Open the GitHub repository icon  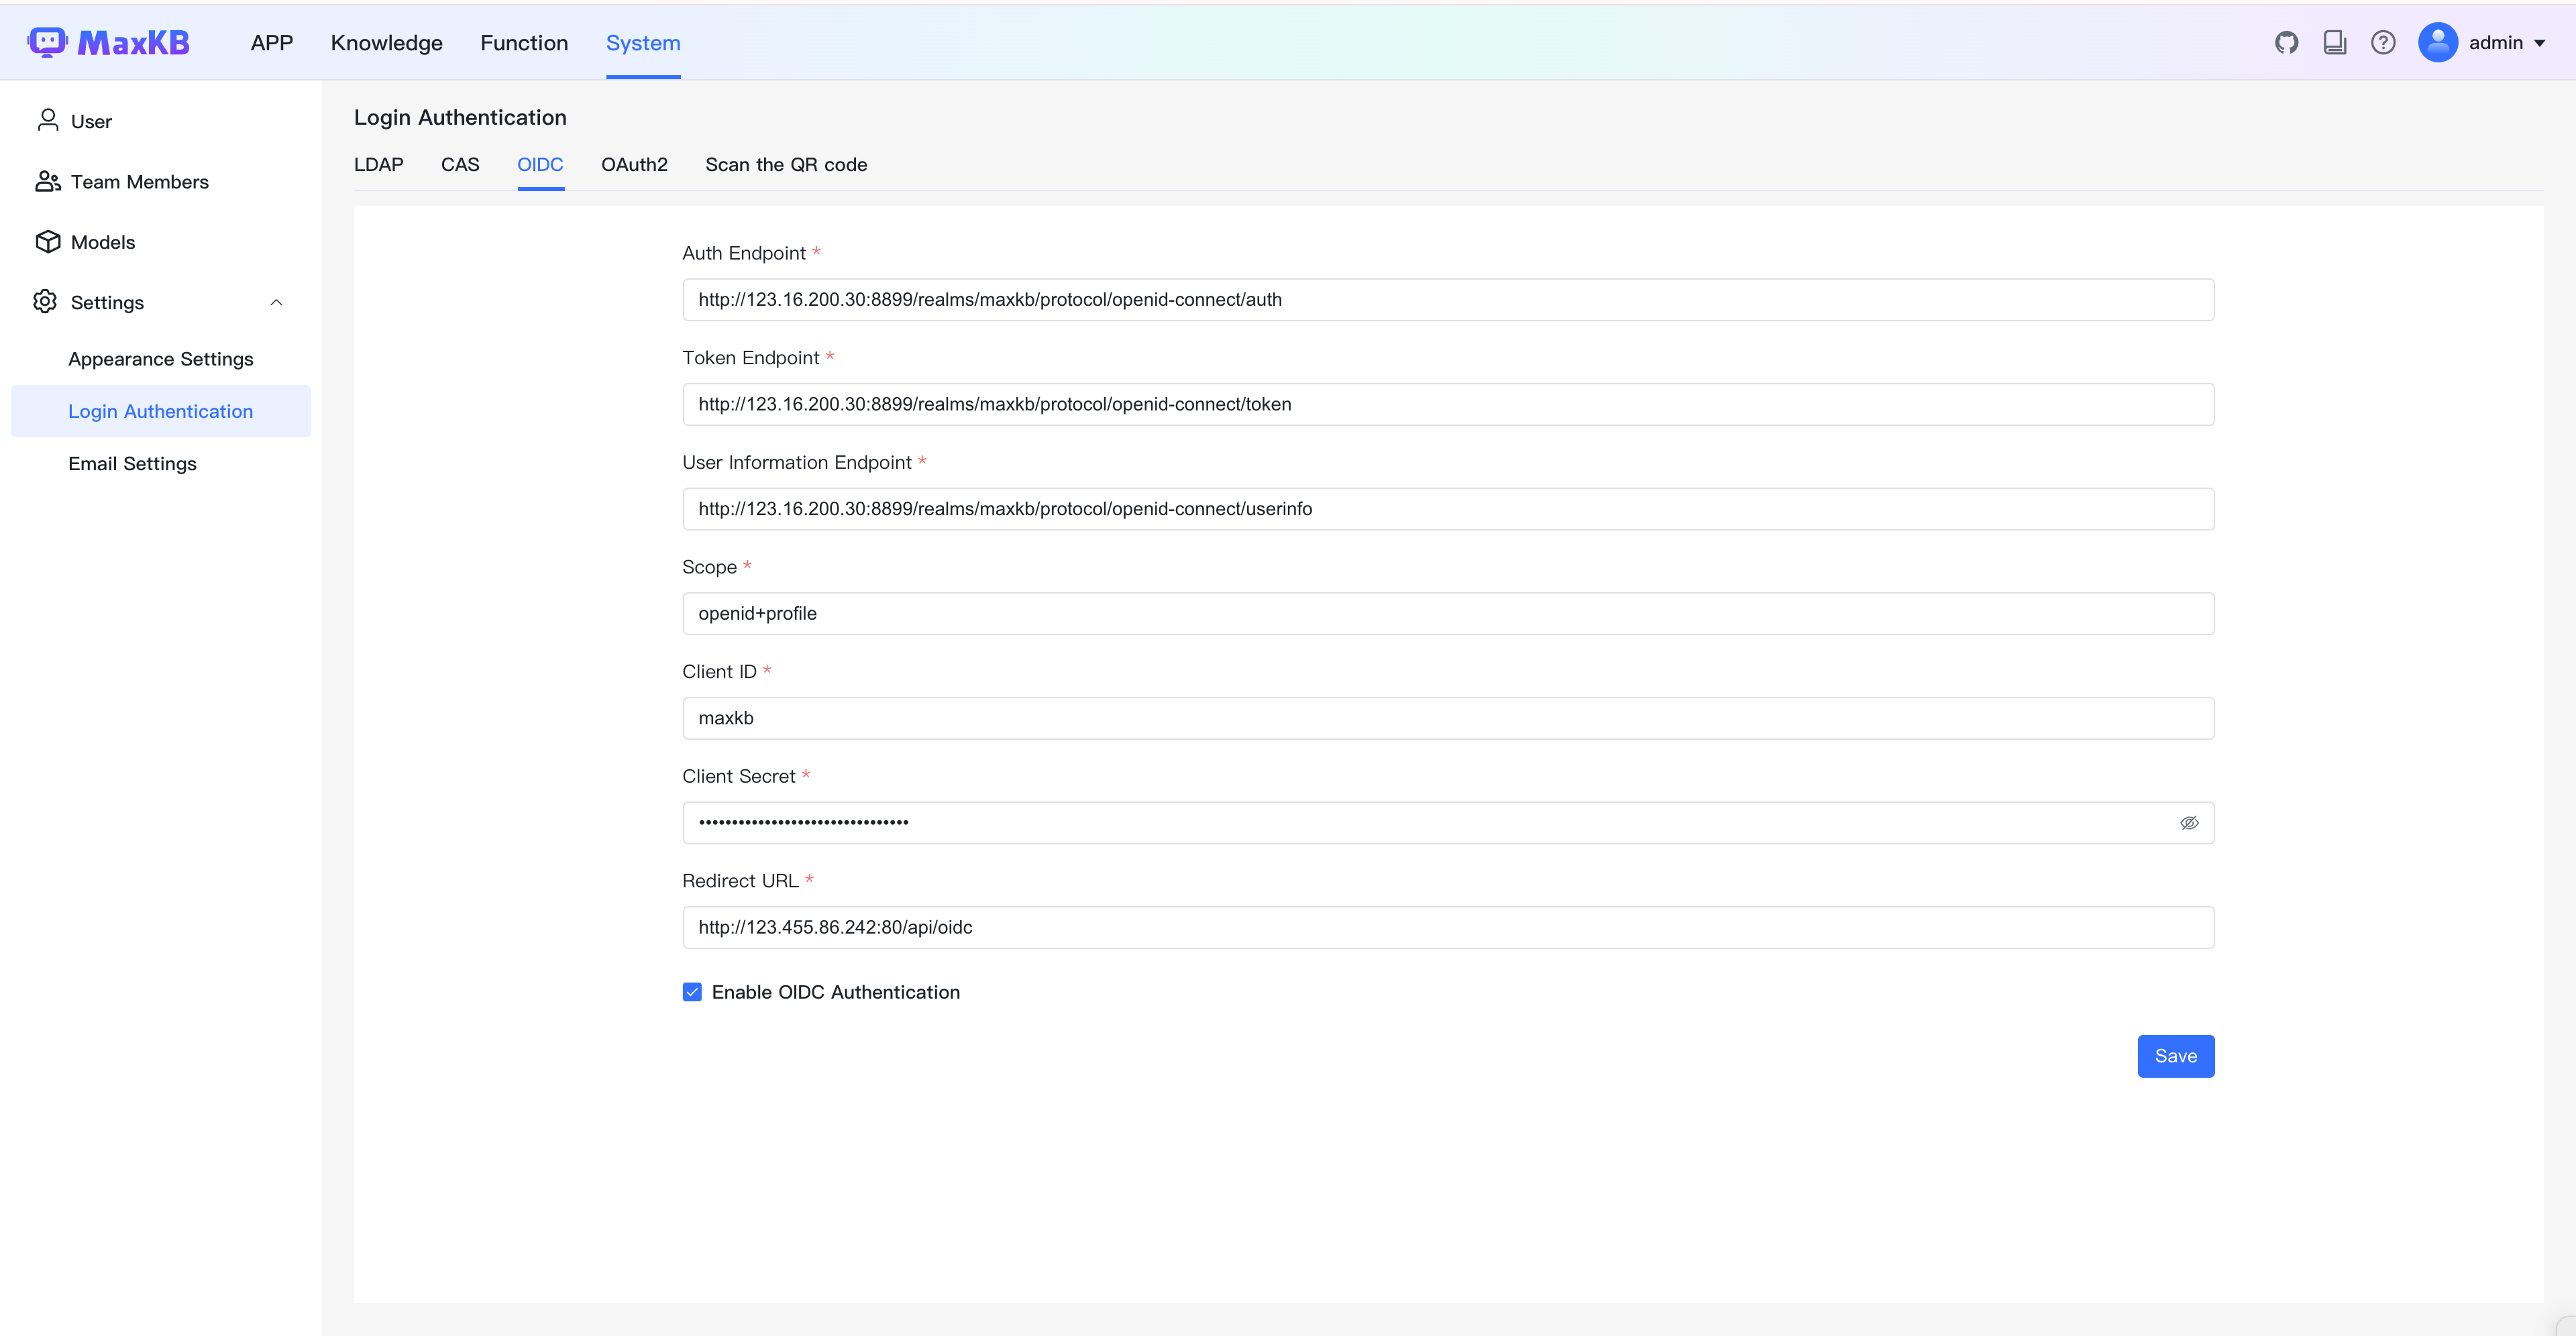pyautogui.click(x=2286, y=42)
